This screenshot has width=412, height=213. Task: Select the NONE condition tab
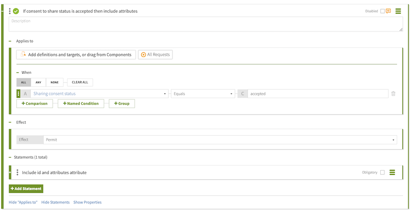[54, 82]
